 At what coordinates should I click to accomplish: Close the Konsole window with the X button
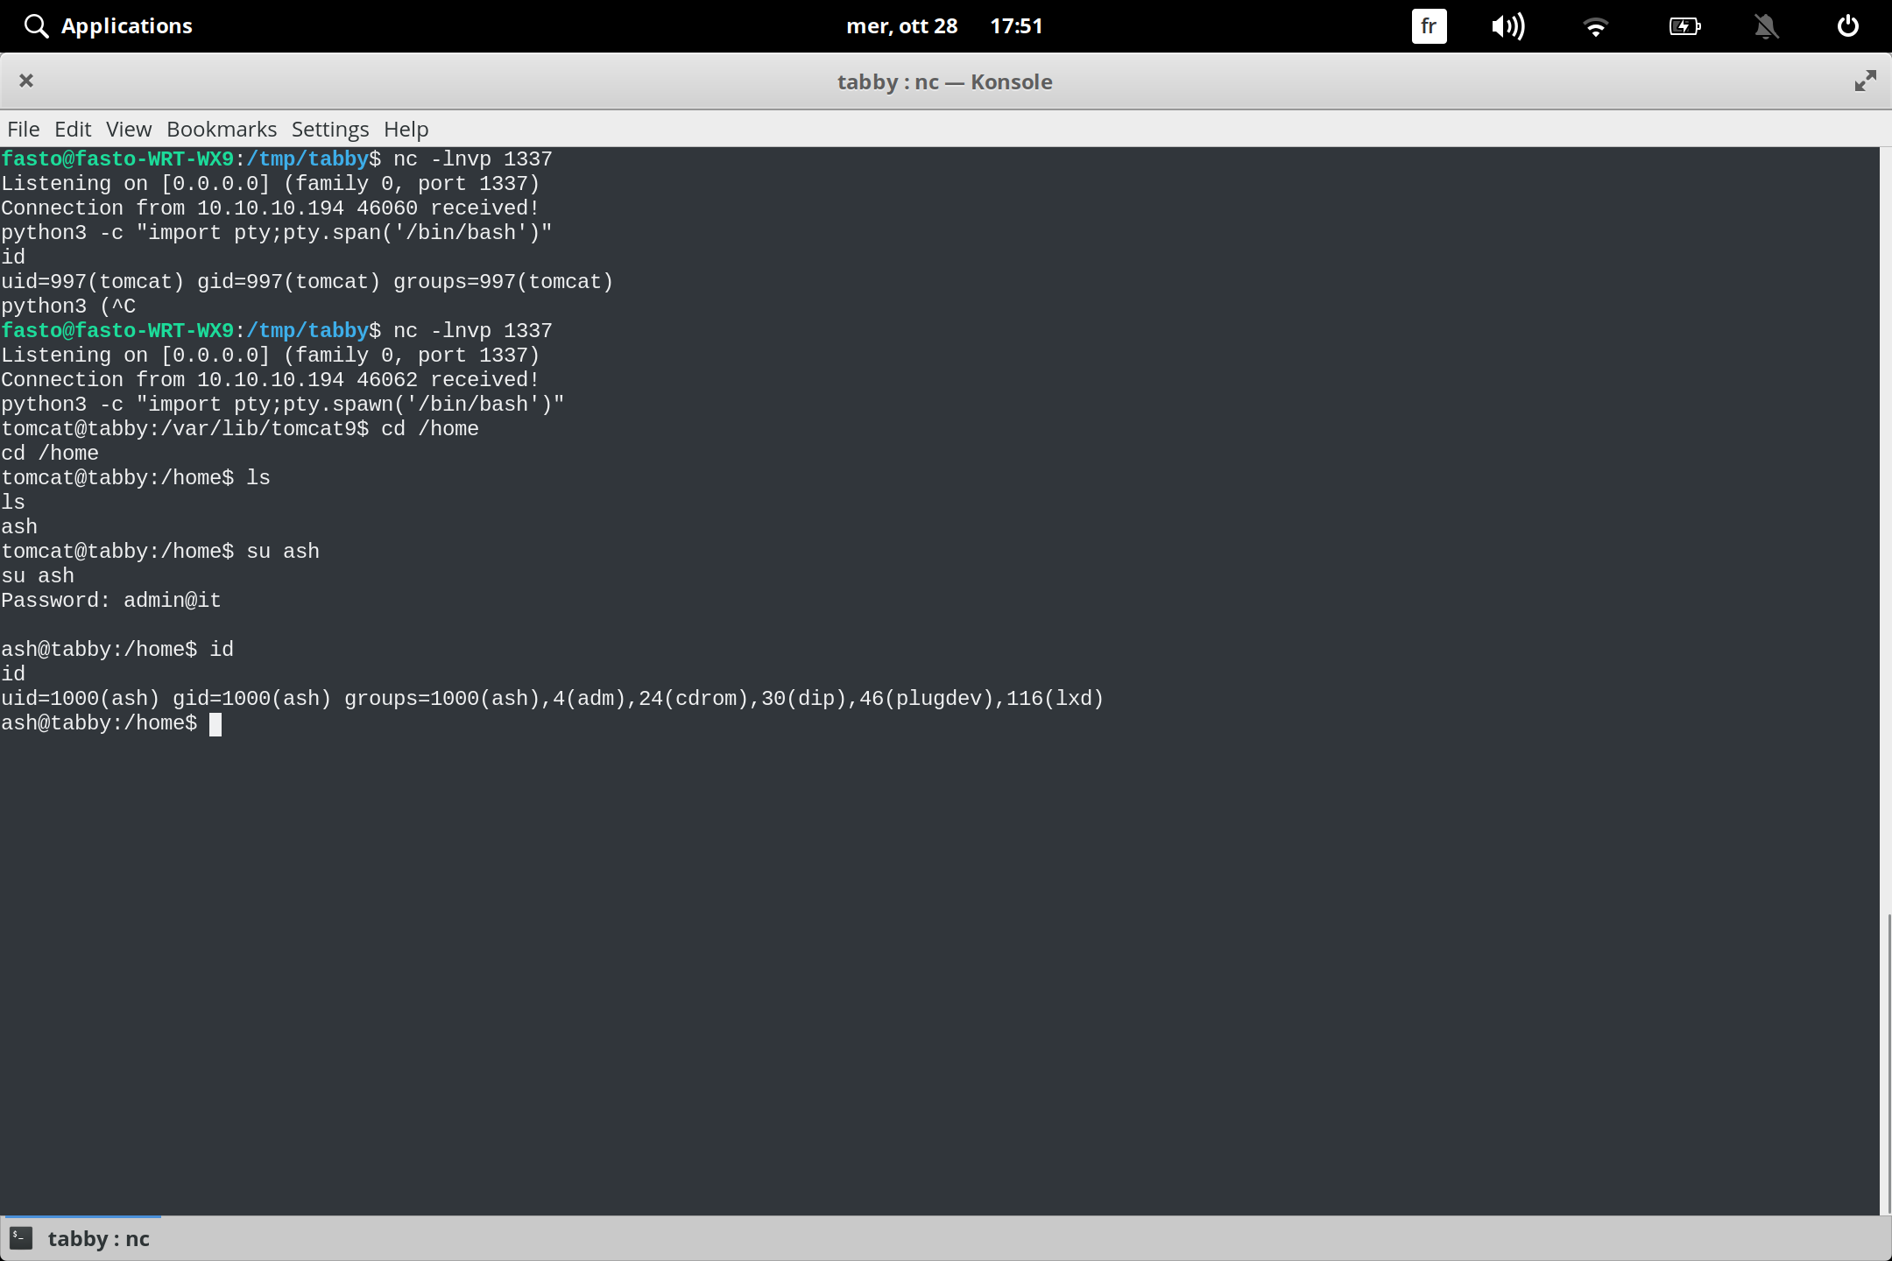coord(26,81)
